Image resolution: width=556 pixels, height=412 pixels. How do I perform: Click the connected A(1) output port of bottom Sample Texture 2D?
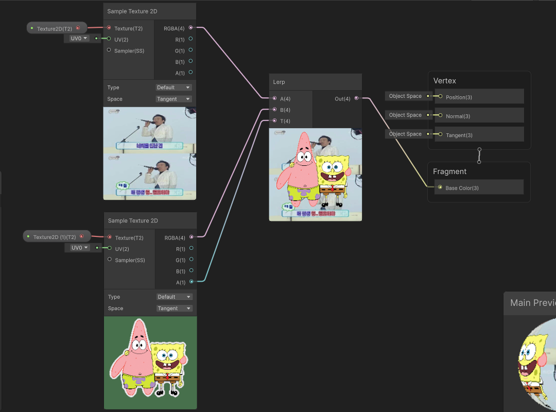point(192,281)
